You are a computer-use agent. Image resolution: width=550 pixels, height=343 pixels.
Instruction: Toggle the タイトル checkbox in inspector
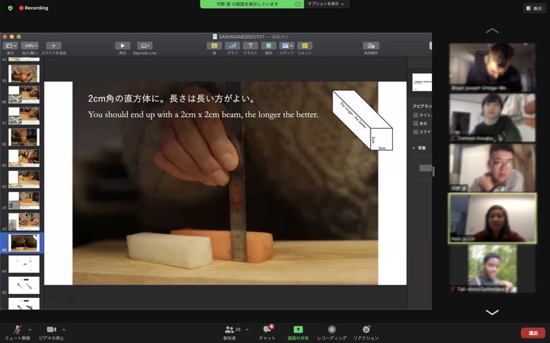pyautogui.click(x=416, y=115)
